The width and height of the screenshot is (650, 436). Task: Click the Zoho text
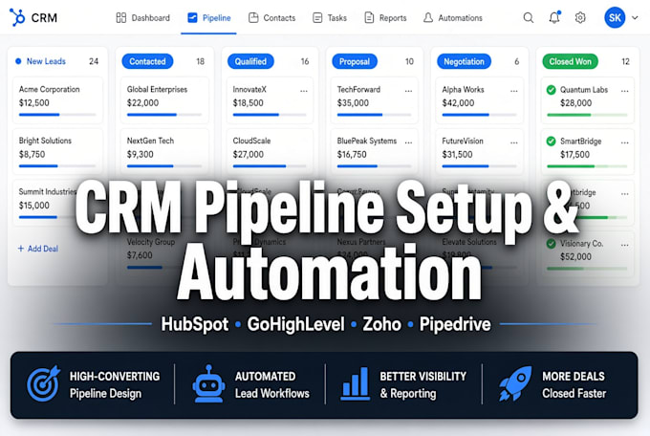pyautogui.click(x=381, y=324)
